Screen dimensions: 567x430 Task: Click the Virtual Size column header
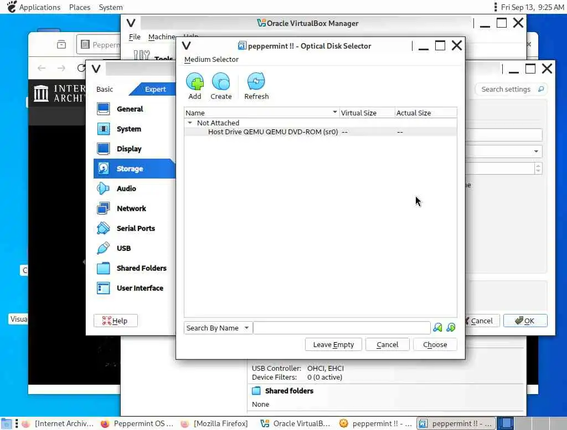[x=367, y=113]
